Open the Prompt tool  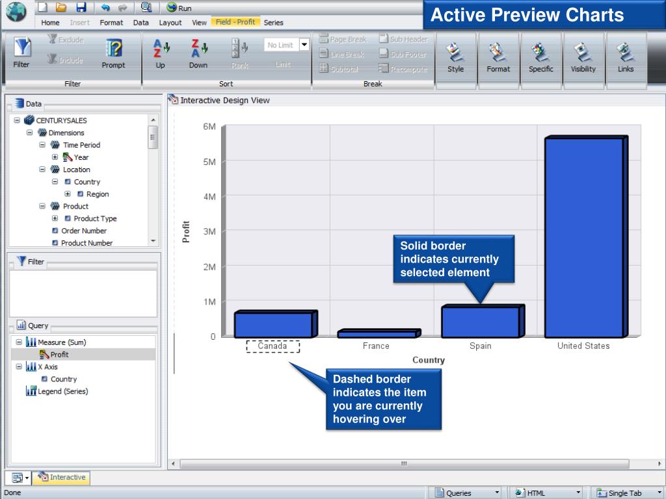pyautogui.click(x=113, y=49)
